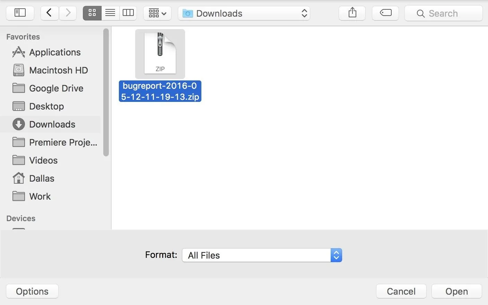Switch to list view
Viewport: 488px width, 305px height.
click(110, 13)
